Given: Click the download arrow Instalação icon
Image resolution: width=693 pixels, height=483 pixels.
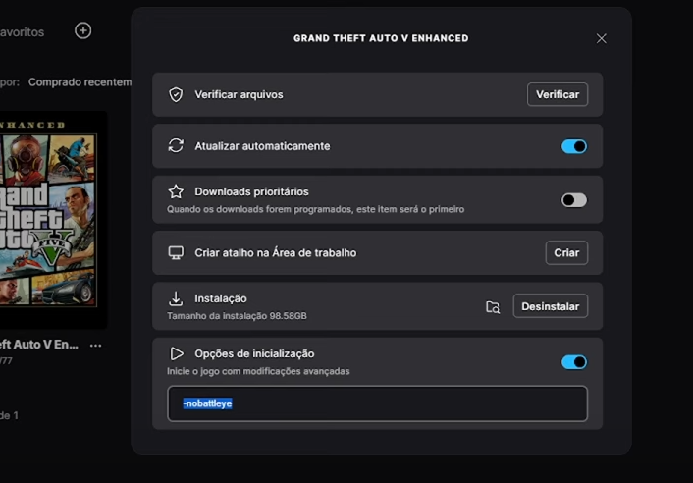Looking at the screenshot, I should coord(176,298).
